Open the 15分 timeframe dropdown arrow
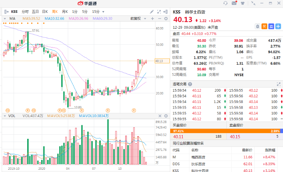283x172 pixels. 103,12
